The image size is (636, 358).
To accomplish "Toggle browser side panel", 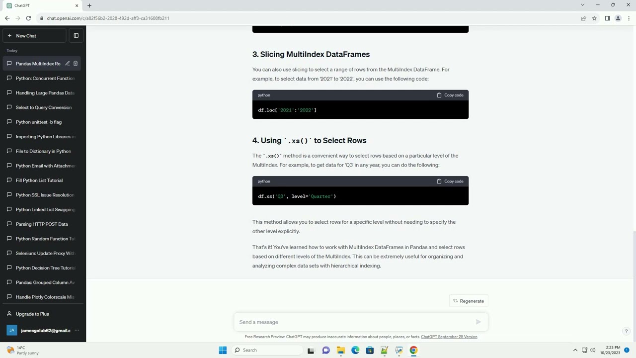I will [607, 18].
